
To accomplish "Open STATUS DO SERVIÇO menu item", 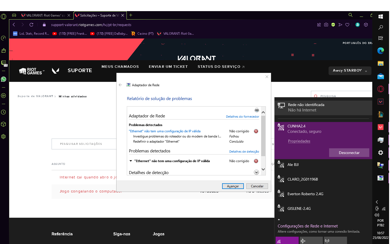I will point(221,66).
